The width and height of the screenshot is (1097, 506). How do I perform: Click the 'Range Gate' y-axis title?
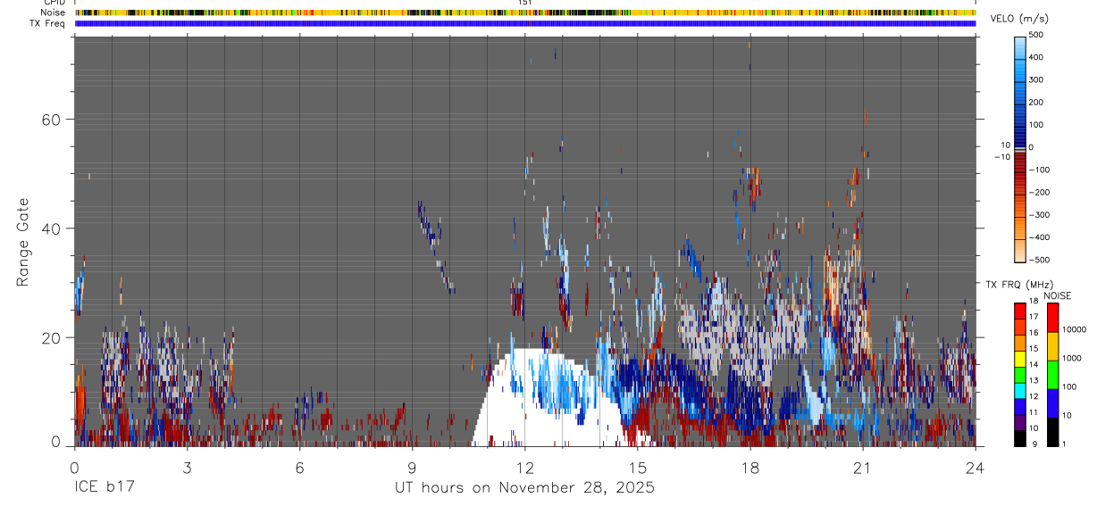point(22,243)
